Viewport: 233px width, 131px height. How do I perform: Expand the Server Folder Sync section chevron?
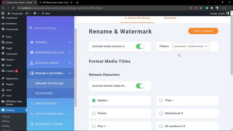pos(70,114)
